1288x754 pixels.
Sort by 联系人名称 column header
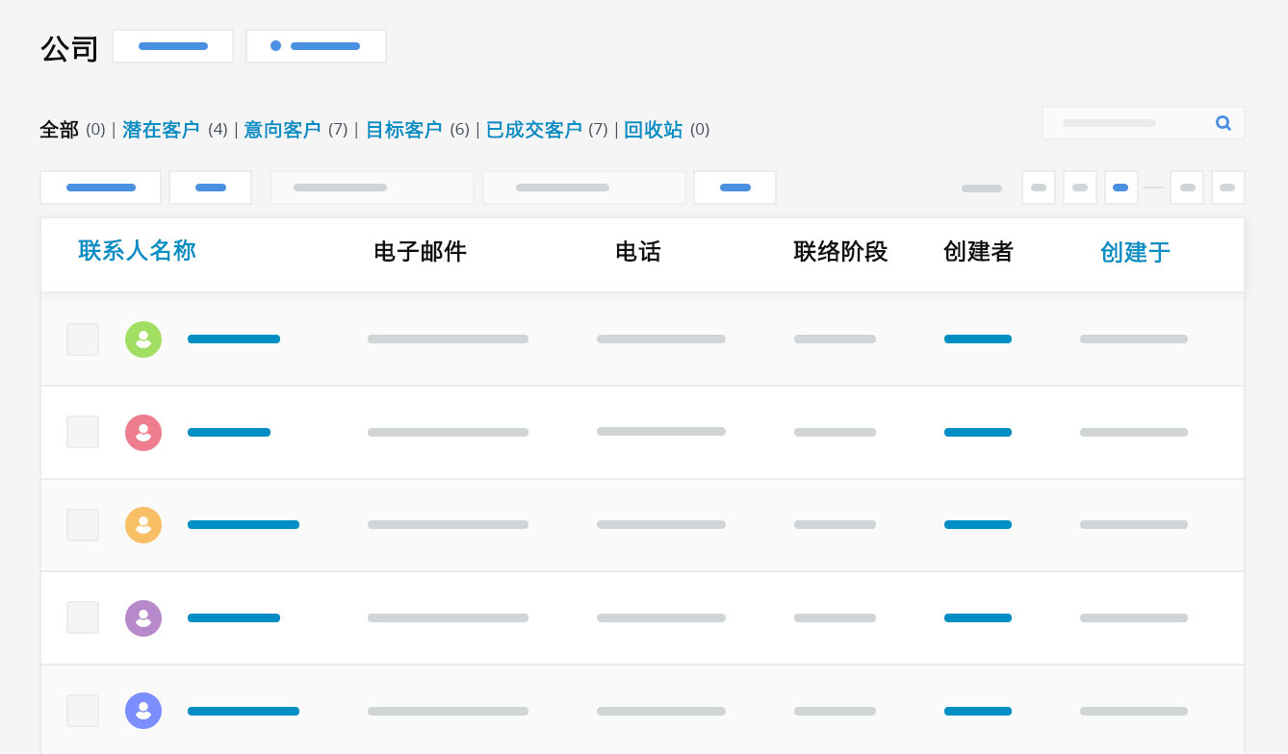[x=137, y=251]
